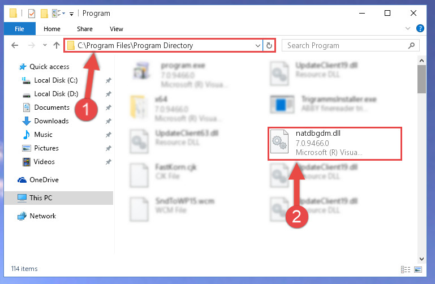
Task: Go up one folder level arrow
Action: pyautogui.click(x=57, y=45)
